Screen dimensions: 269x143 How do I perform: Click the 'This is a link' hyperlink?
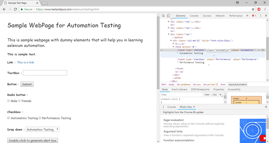[26, 63]
